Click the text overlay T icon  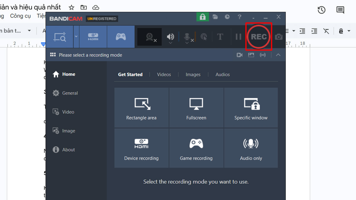[x=220, y=37]
